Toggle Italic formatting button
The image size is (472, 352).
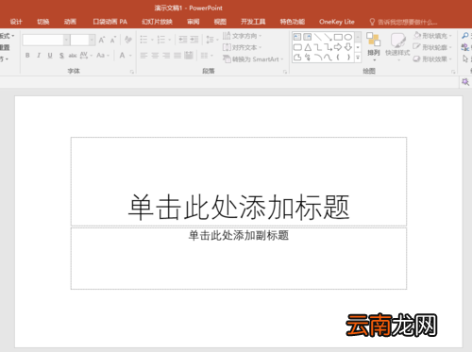pyautogui.click(x=39, y=56)
